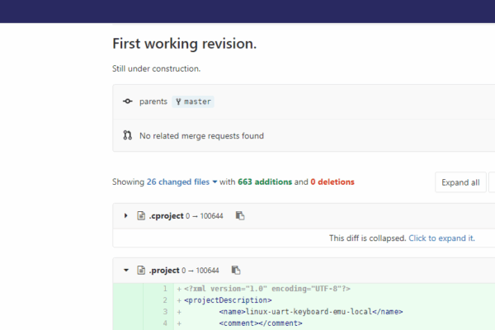The image size is (495, 330).
Task: Copy the .cproject file path
Action: 240,215
